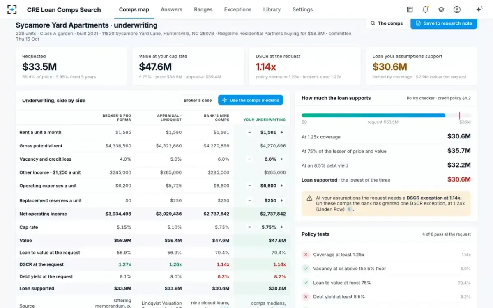Click Broker's pro forma column header

(117, 118)
